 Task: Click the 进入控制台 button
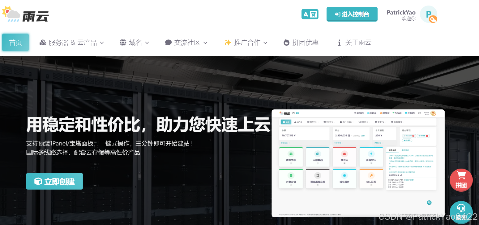[x=352, y=14]
